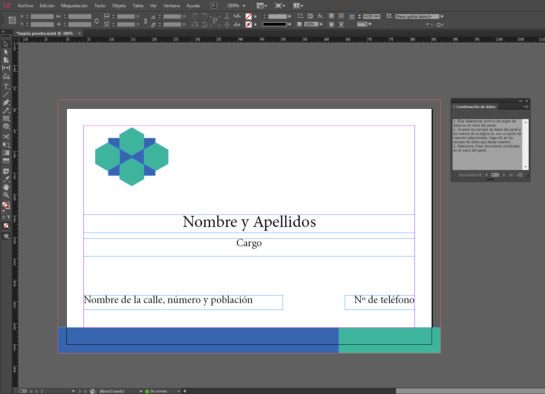Select the Type tool
Image resolution: width=545 pixels, height=394 pixels.
(6, 86)
